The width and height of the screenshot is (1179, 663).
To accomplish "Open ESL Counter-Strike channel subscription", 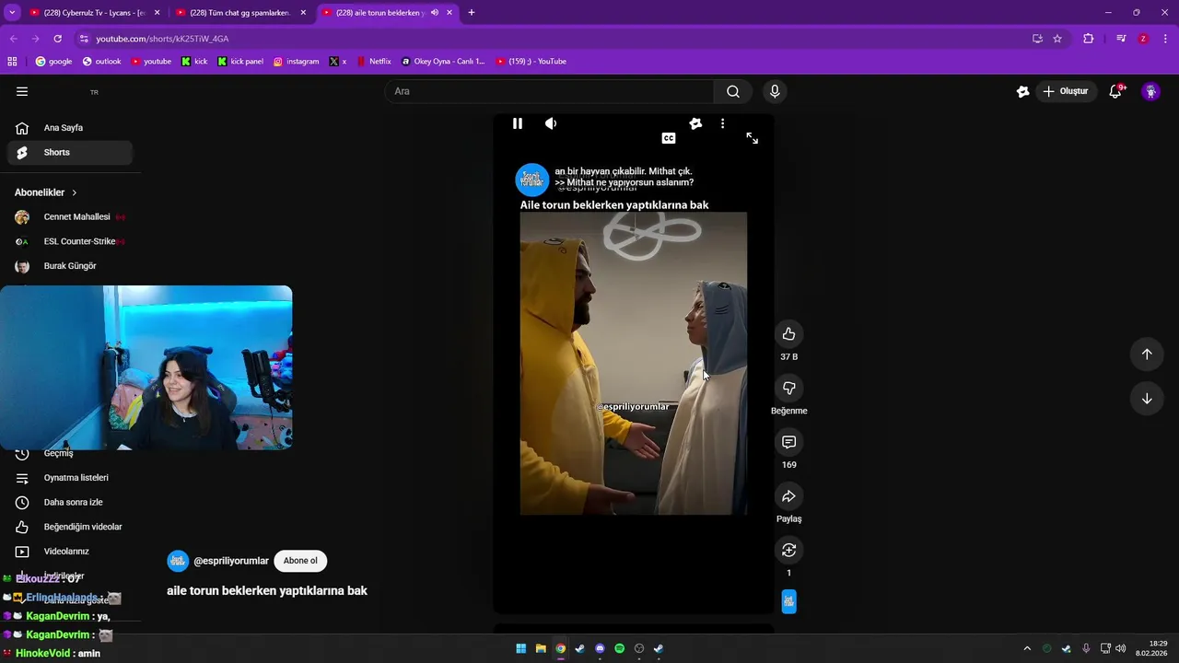I will pyautogui.click(x=70, y=241).
